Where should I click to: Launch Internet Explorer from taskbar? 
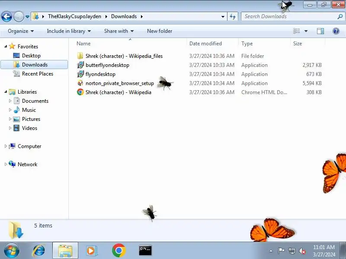click(39, 250)
